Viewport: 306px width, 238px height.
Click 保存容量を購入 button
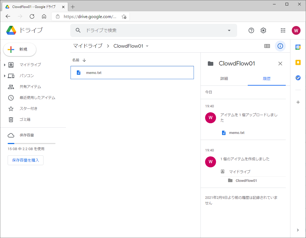point(25,160)
